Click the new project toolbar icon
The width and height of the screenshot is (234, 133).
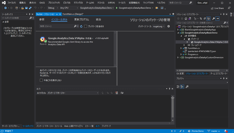click(17, 8)
